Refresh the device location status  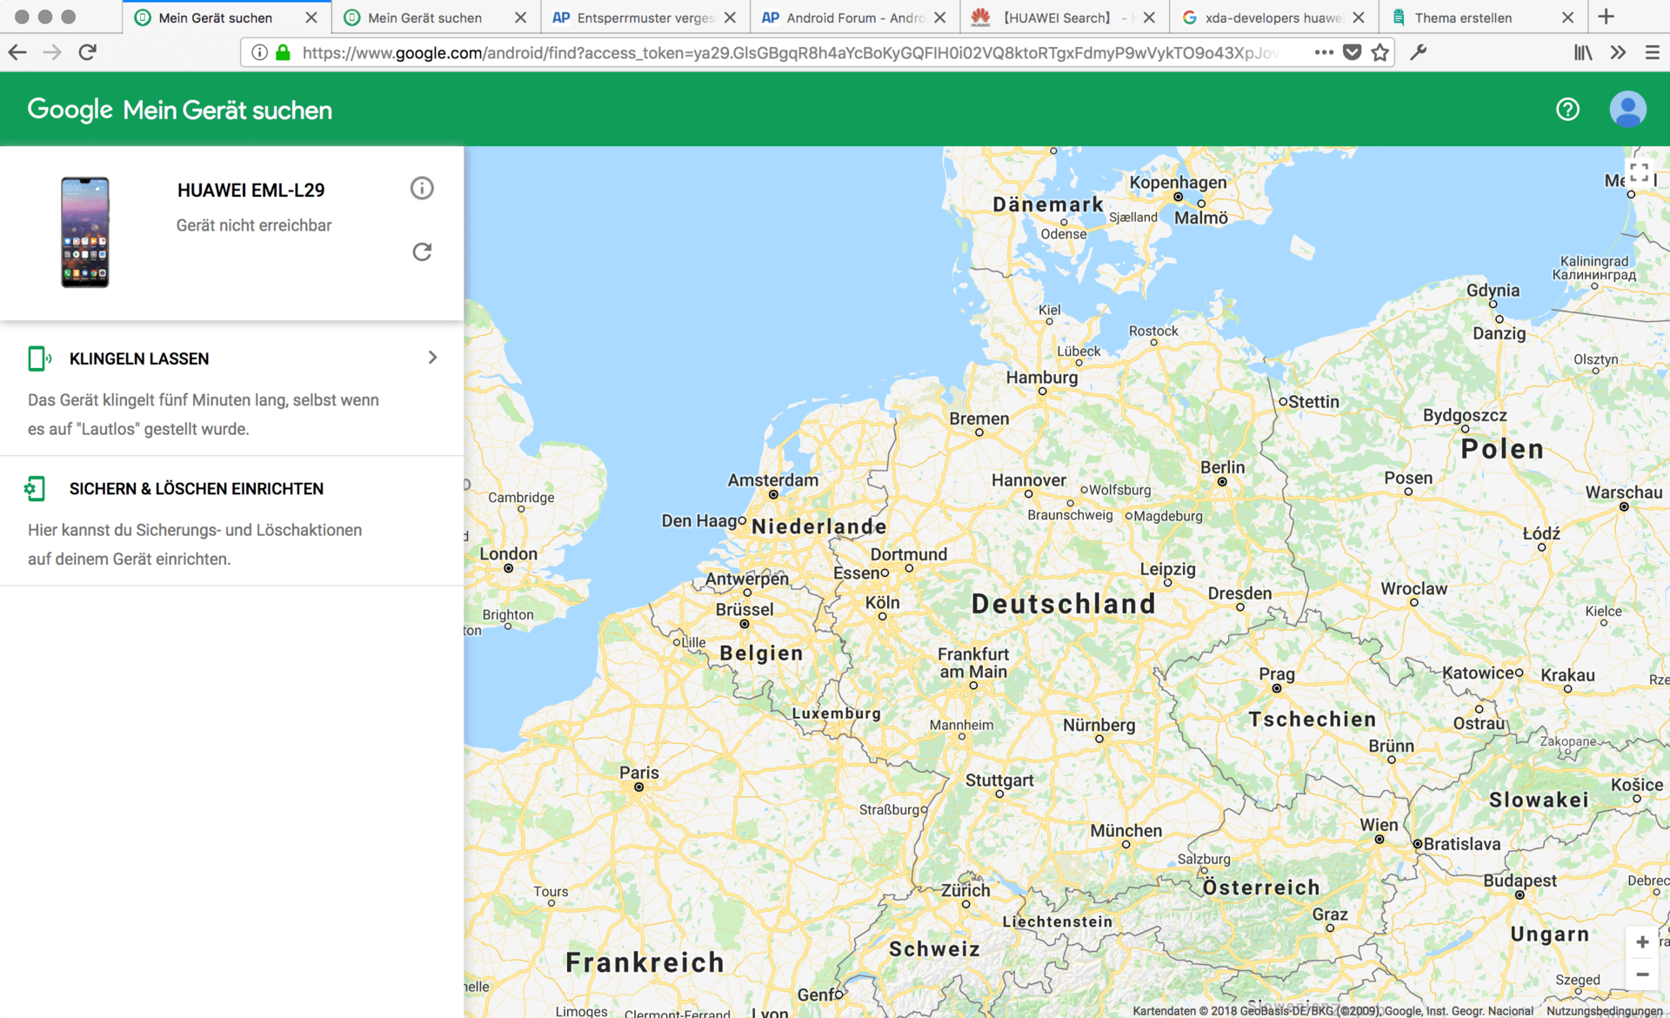[422, 251]
